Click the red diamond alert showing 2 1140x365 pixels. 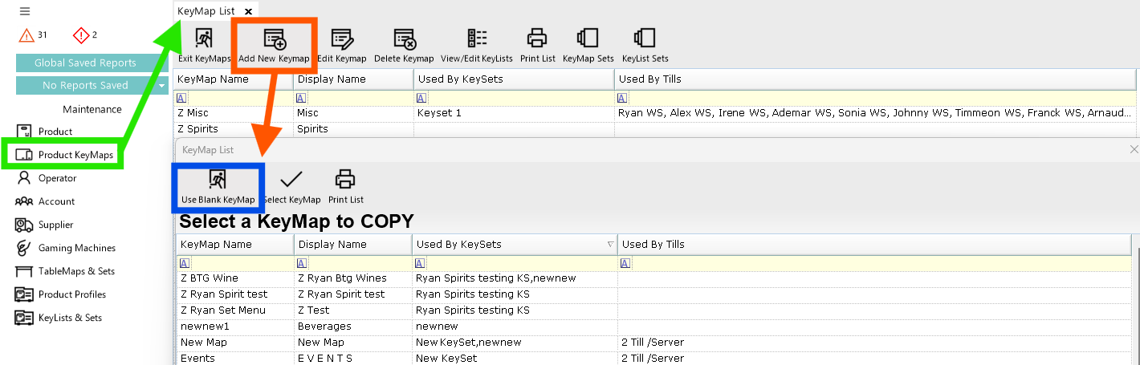click(81, 35)
